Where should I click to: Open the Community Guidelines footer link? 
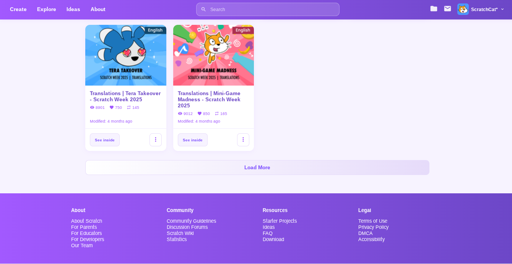click(x=191, y=221)
